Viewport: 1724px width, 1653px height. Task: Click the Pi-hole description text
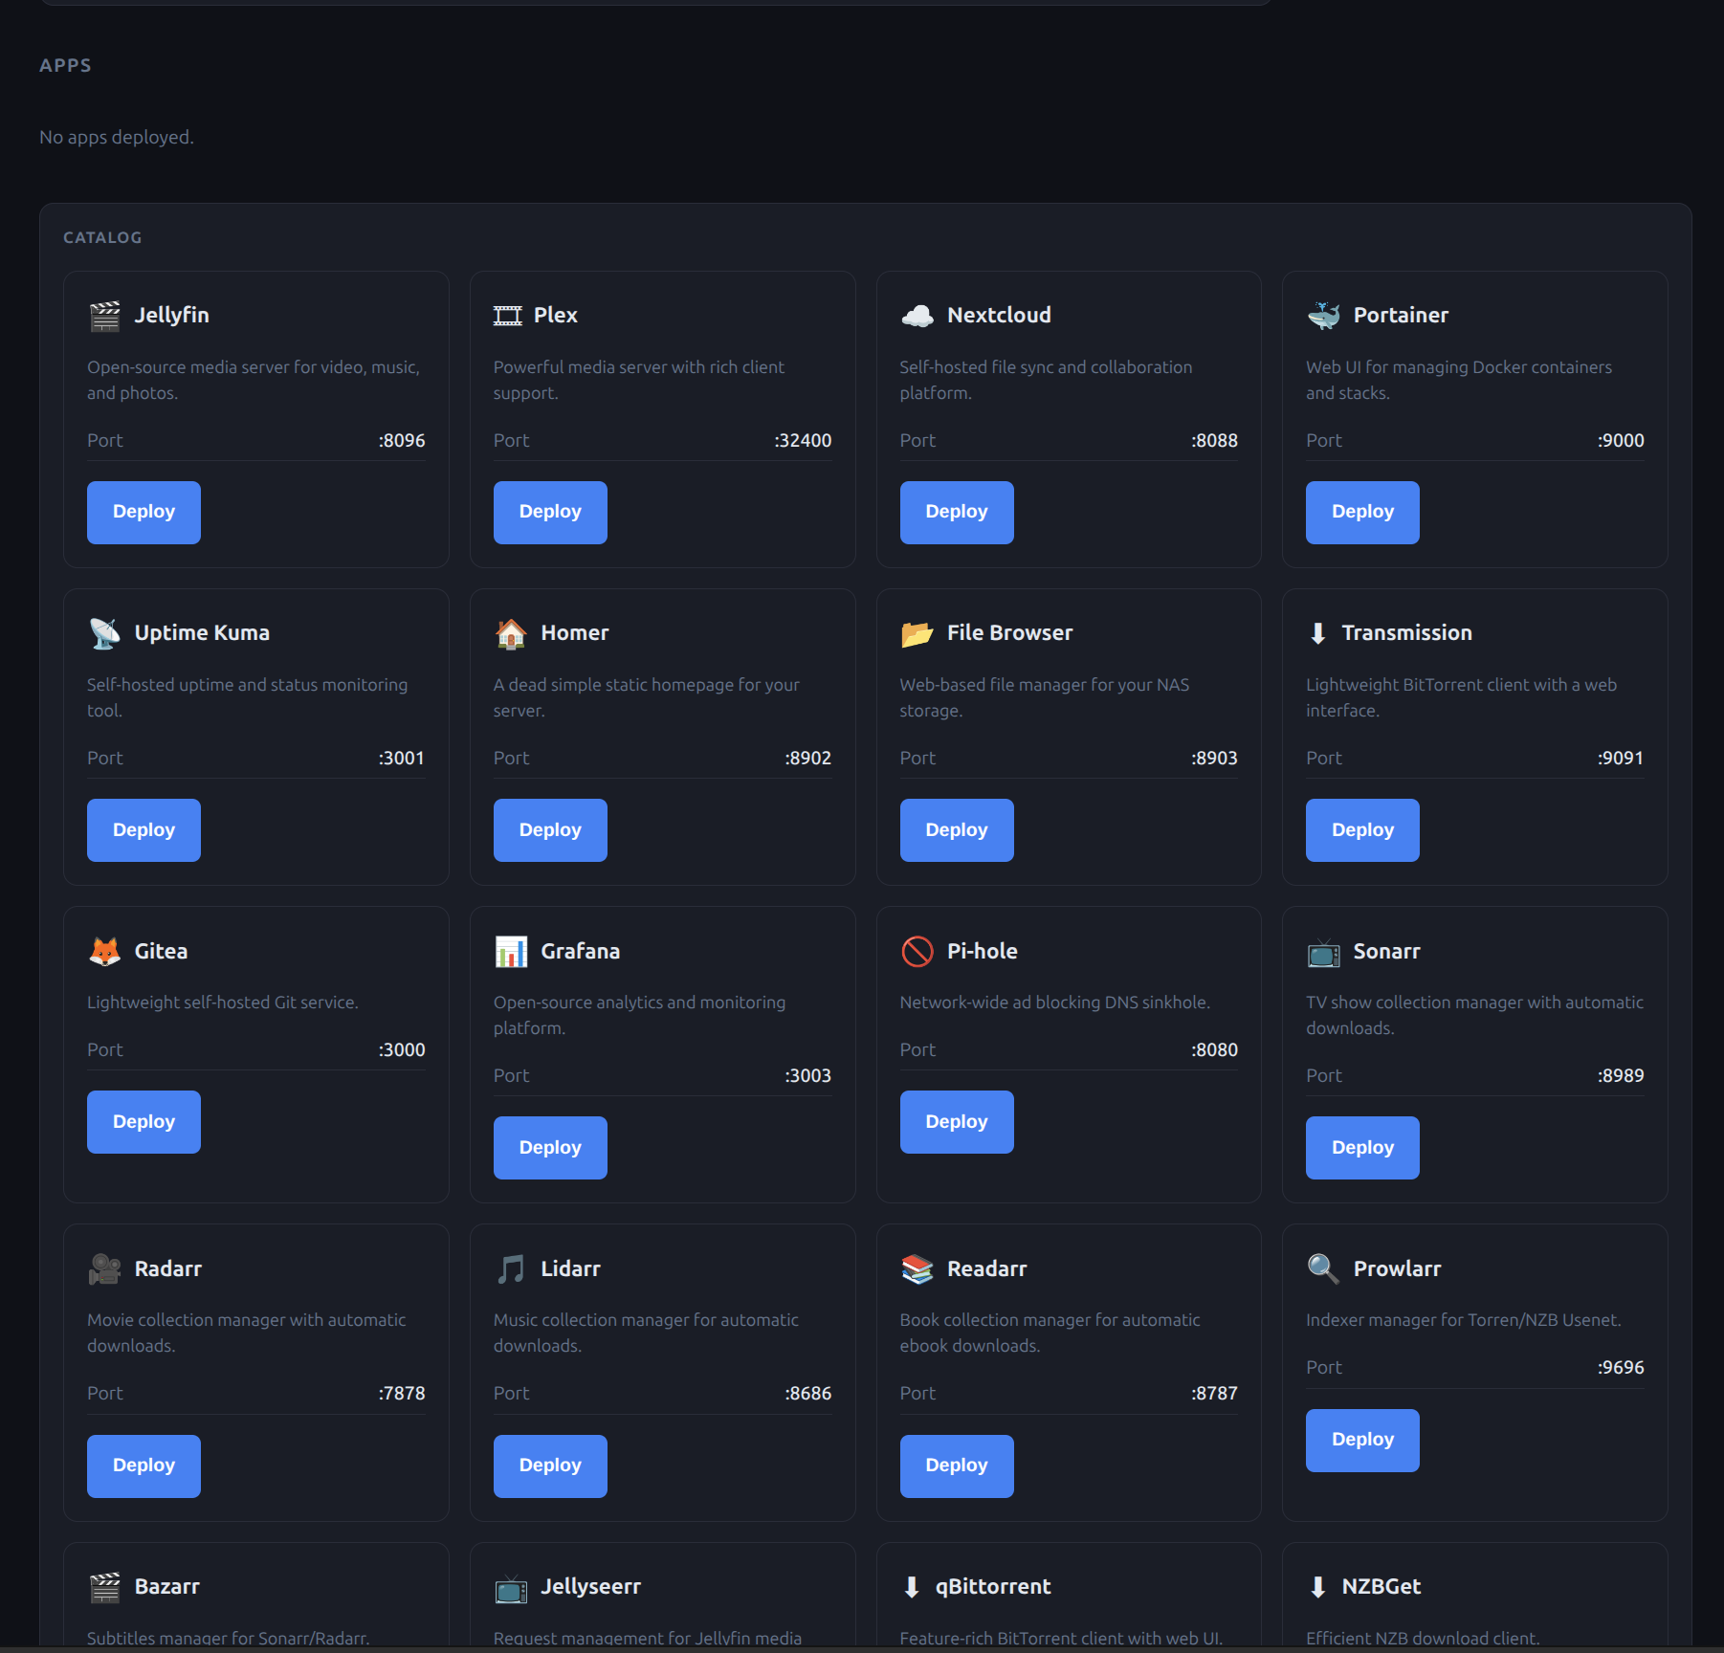[1054, 1003]
